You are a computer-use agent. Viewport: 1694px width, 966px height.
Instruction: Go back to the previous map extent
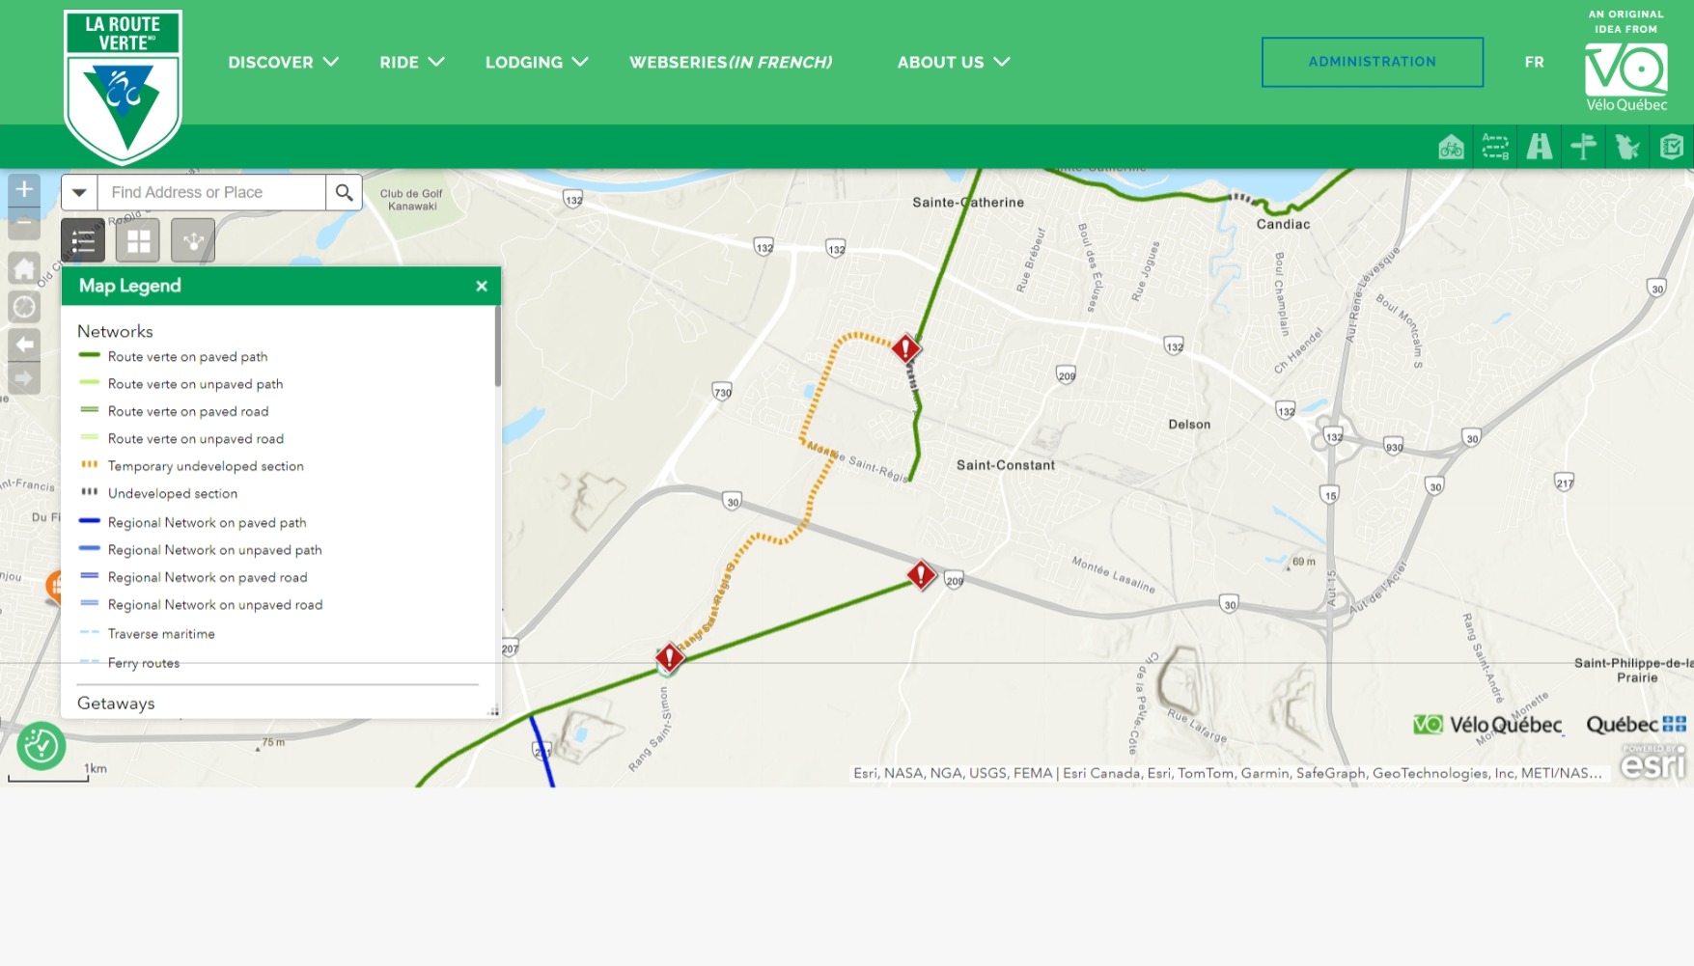[24, 345]
